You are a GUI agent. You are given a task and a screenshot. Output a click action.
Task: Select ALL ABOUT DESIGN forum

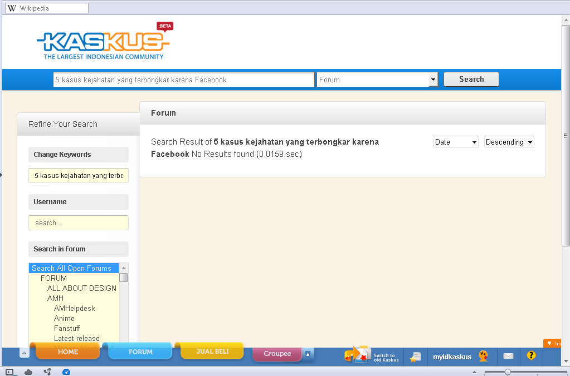[x=81, y=288]
